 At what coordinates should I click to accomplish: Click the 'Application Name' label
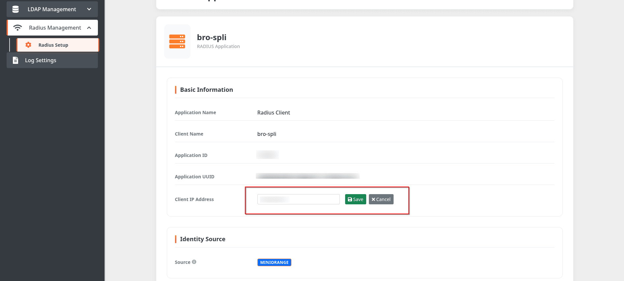click(x=195, y=113)
